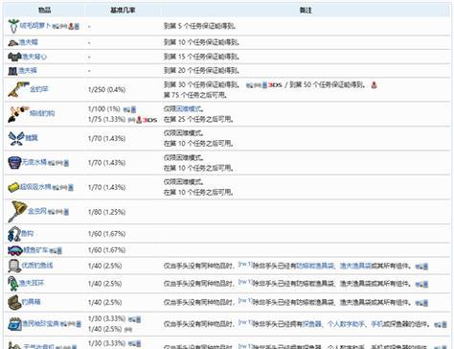Click the fisherman's pocket guide sprite
The height and width of the screenshot is (349, 454).
tap(14, 324)
